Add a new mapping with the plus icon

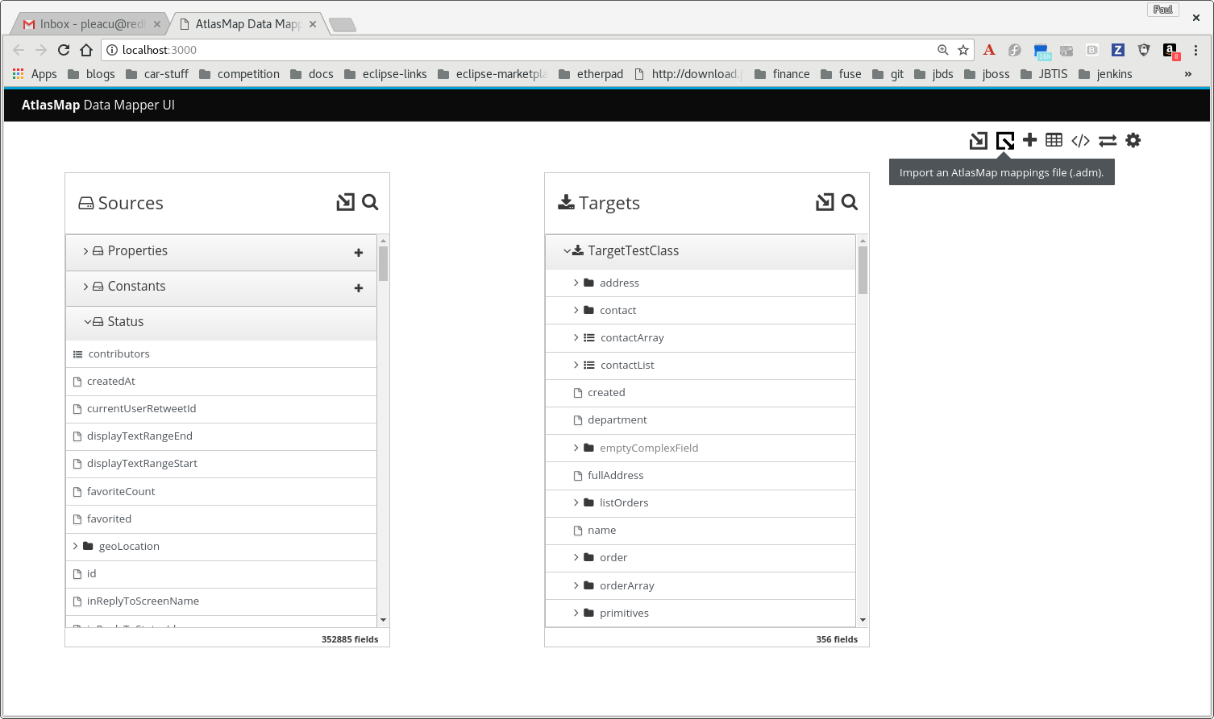(x=1030, y=140)
